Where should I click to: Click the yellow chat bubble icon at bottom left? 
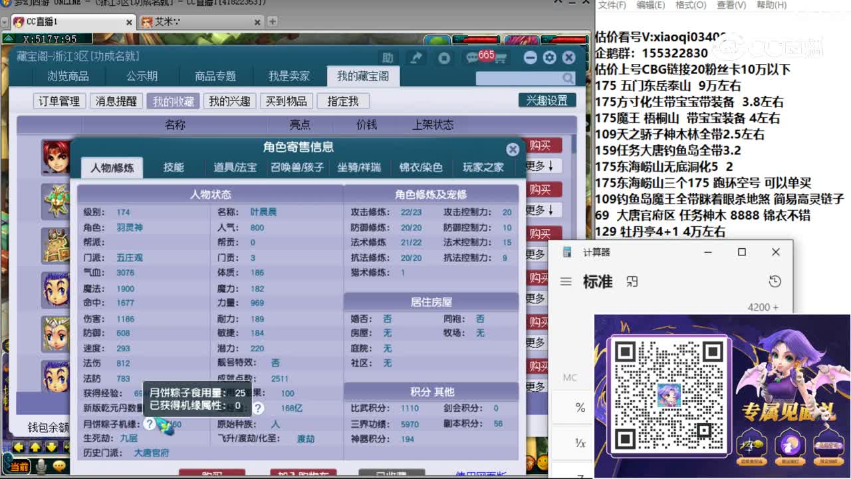point(59,466)
